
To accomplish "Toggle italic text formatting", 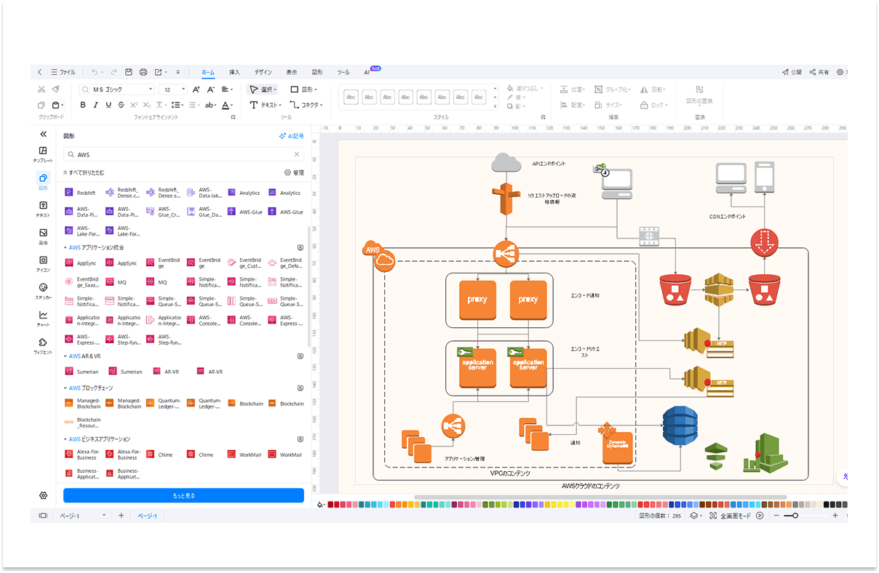I will 96,105.
